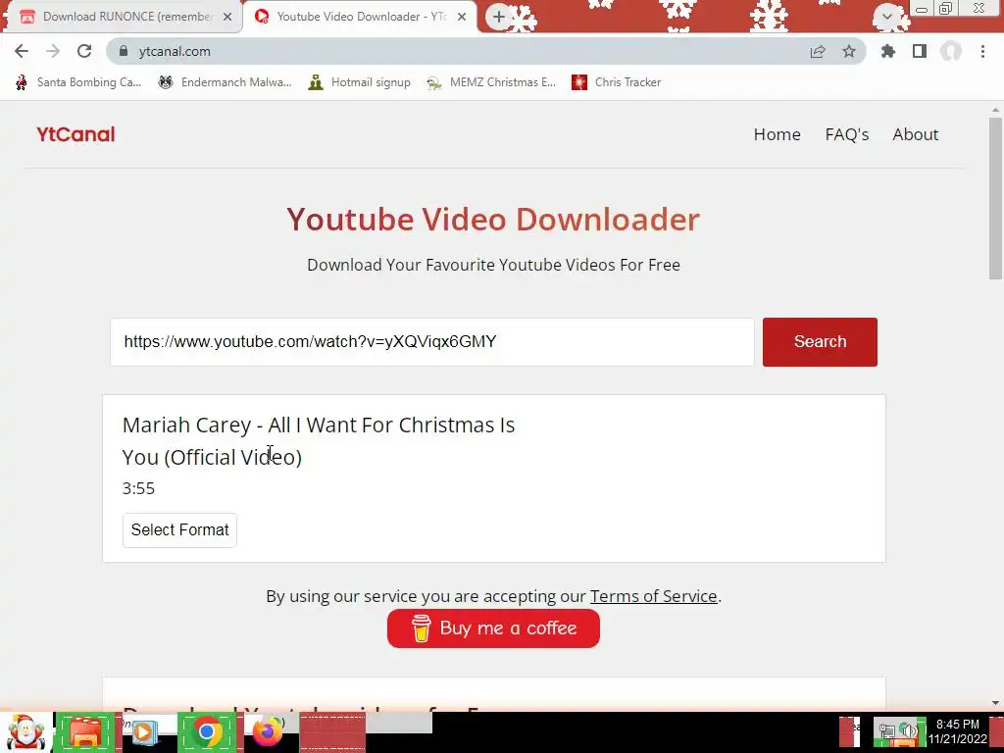Click the Buy me a coffee button

(x=493, y=628)
